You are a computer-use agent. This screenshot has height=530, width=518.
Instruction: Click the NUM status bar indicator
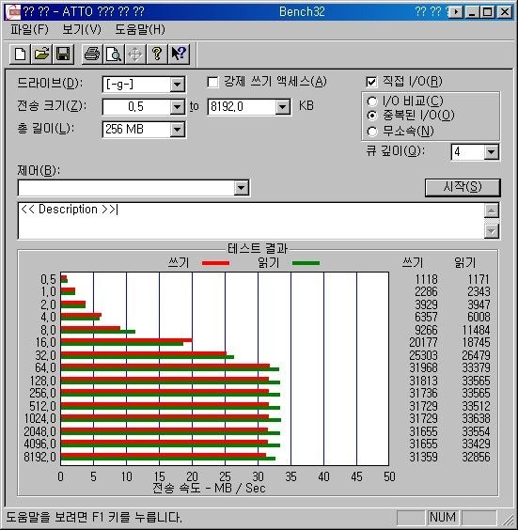point(443,517)
